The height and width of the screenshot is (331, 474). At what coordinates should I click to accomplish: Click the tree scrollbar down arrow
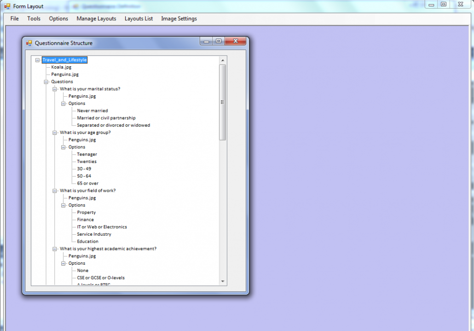[223, 281]
